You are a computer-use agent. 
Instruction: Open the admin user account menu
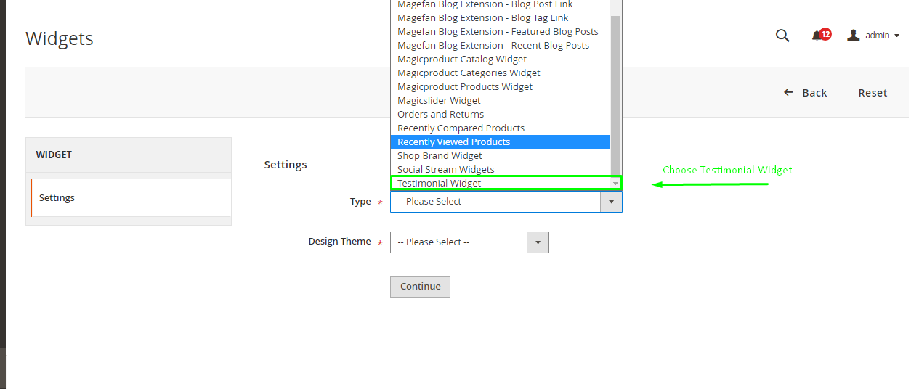(x=873, y=36)
